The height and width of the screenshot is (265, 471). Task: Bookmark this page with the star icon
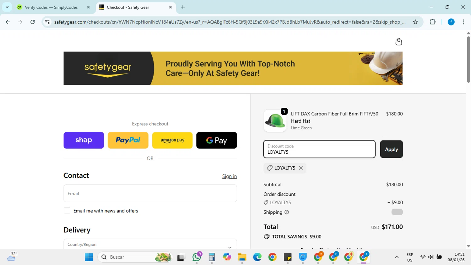[415, 22]
